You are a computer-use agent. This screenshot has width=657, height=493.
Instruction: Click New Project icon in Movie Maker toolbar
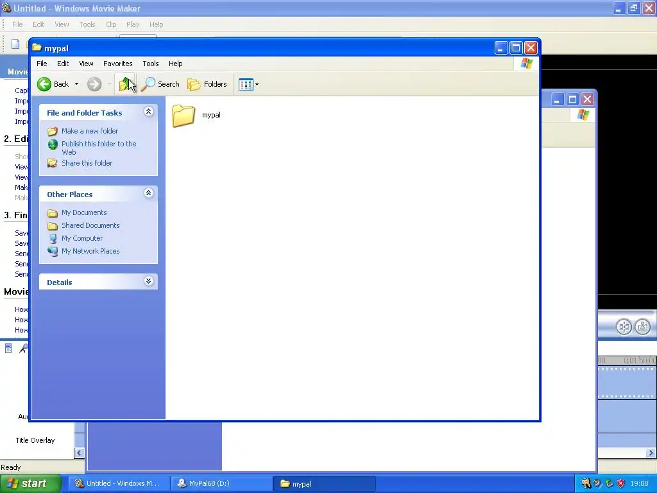15,44
